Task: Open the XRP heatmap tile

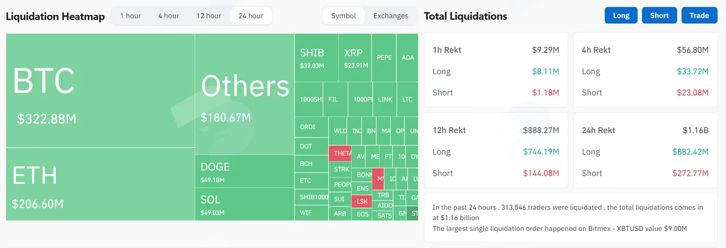Action: pos(355,57)
